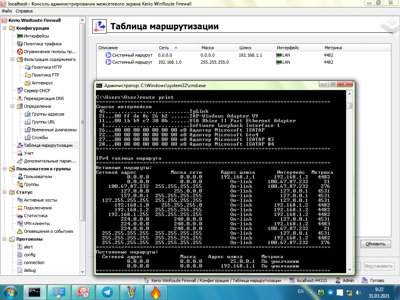Image resolution: width=400 pixels, height=300 pixels.
Task: Collapse the Конфигурация tree node
Action: (x=4, y=28)
